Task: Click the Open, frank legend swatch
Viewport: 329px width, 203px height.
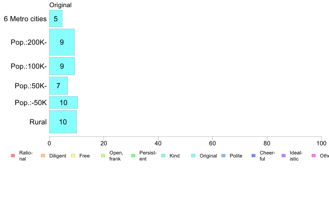Action: click(x=103, y=156)
